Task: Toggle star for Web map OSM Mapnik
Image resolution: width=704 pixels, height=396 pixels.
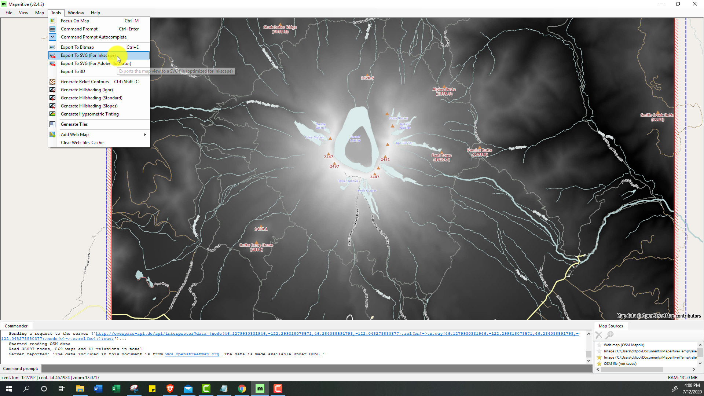Action: [x=599, y=345]
